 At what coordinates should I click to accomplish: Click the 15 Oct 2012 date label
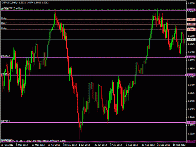point(179,145)
